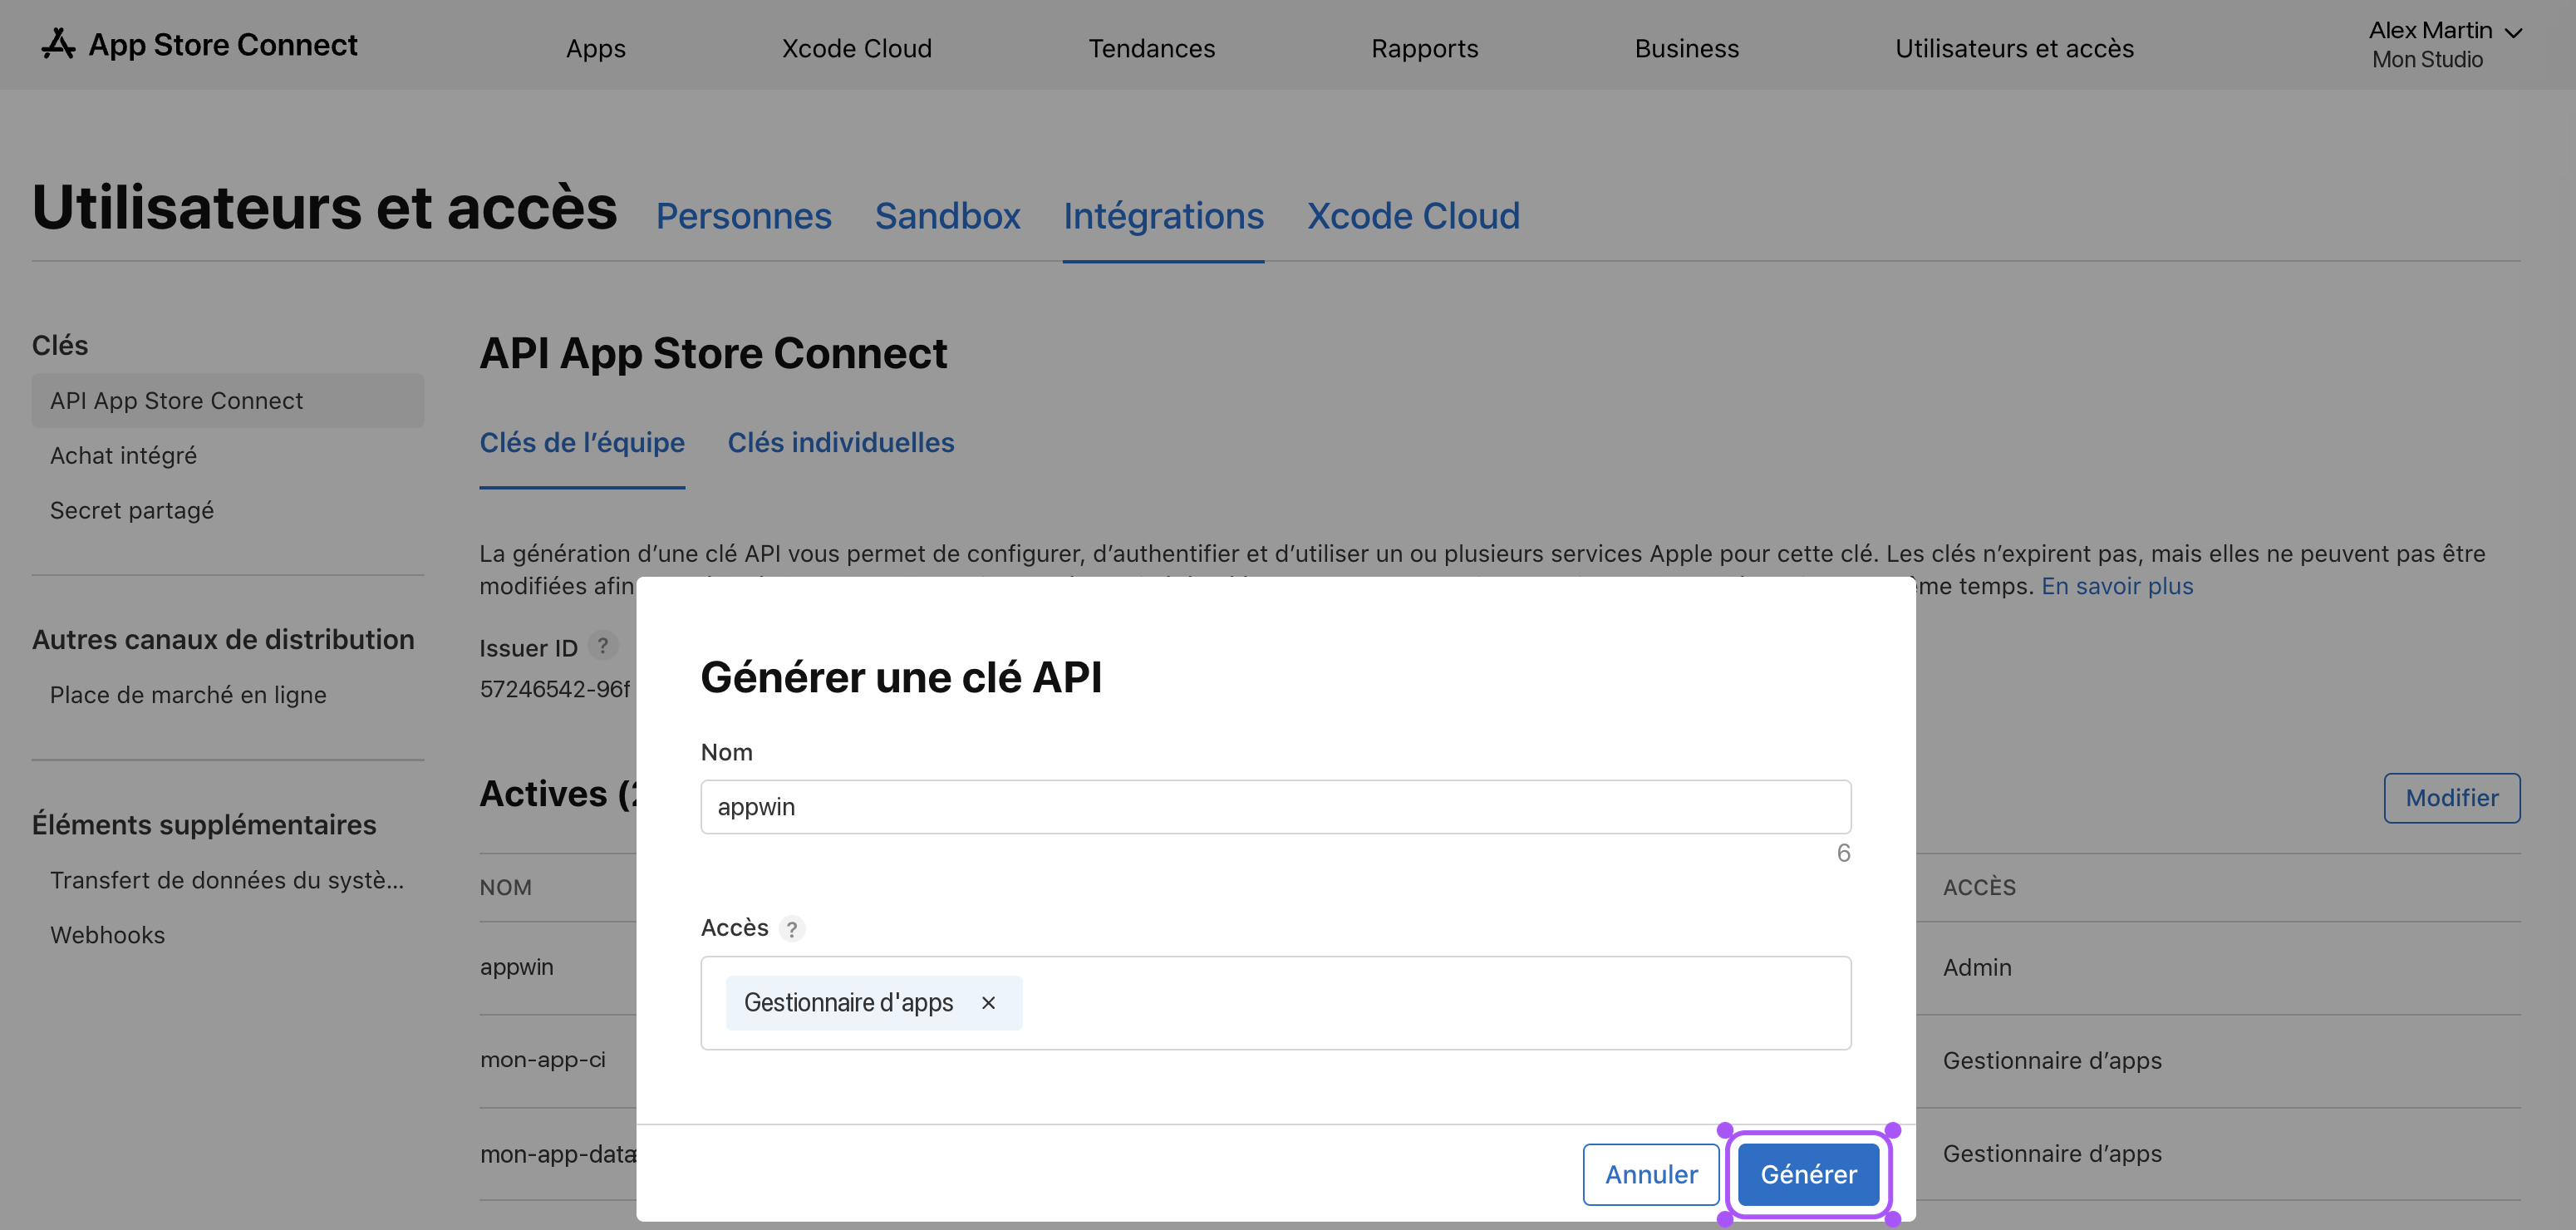2576x1230 pixels.
Task: Open the Accès roles selection box
Action: 1275,1003
